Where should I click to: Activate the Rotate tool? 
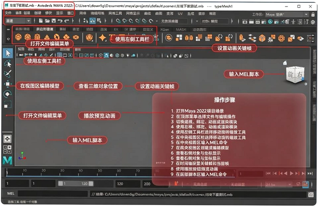click(8, 94)
